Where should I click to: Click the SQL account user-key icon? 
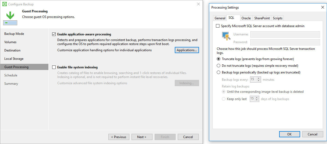[226, 36]
